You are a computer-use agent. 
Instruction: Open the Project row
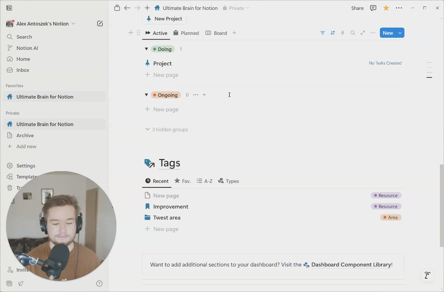tap(273, 63)
